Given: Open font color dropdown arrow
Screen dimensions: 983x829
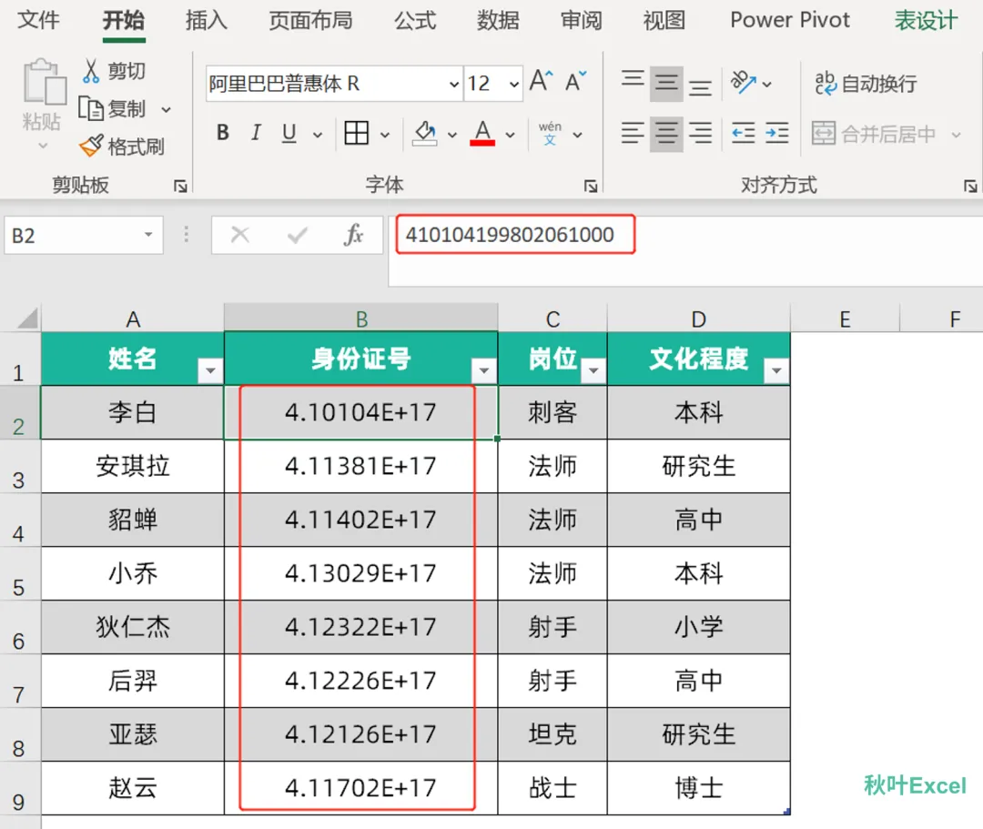Looking at the screenshot, I should point(511,135).
